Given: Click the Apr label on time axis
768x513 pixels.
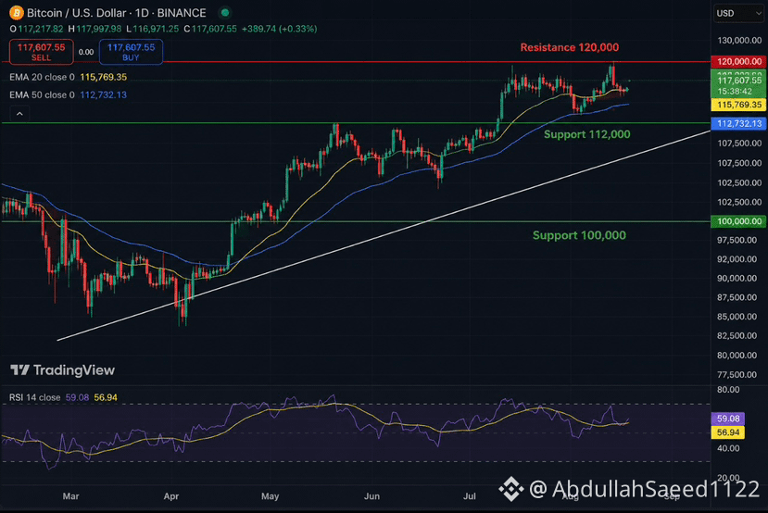Looking at the screenshot, I should coord(171,496).
